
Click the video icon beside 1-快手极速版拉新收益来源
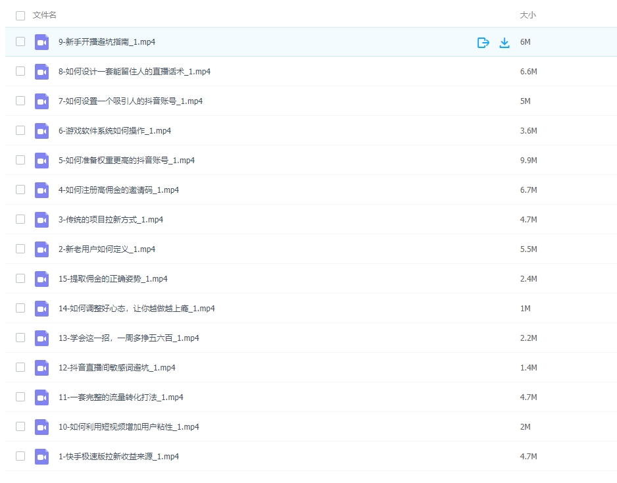41,456
